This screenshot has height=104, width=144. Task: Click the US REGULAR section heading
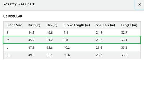click(13, 16)
